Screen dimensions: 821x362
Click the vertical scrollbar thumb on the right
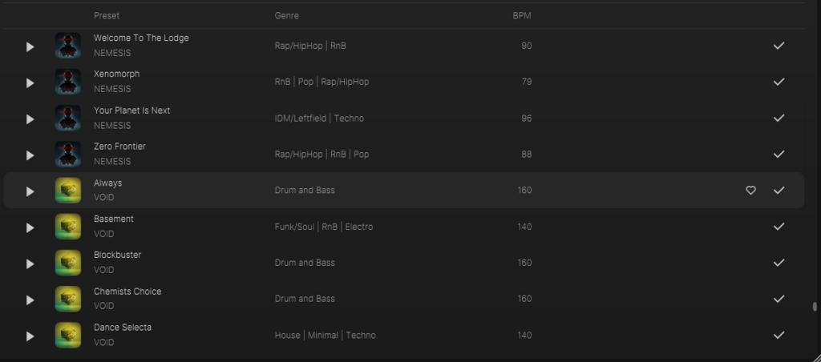(815, 307)
